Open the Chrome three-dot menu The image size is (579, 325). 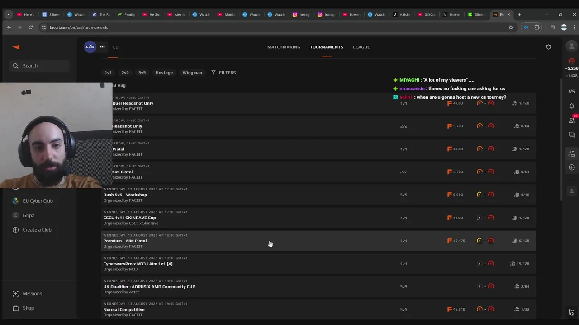(x=574, y=28)
